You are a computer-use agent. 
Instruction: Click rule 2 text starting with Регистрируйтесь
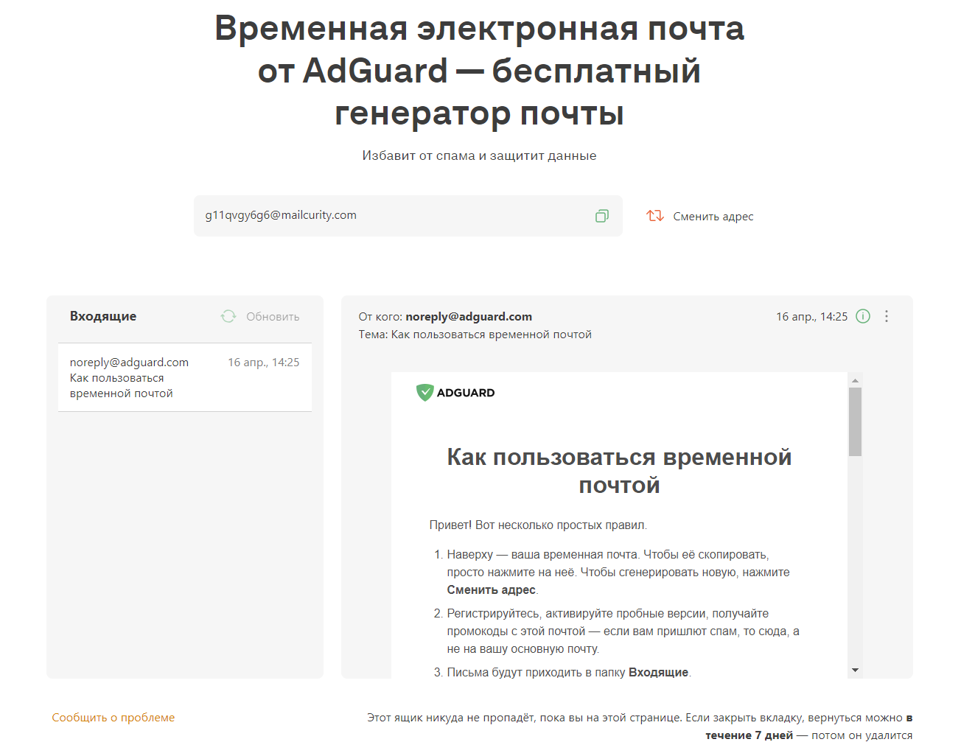click(623, 631)
